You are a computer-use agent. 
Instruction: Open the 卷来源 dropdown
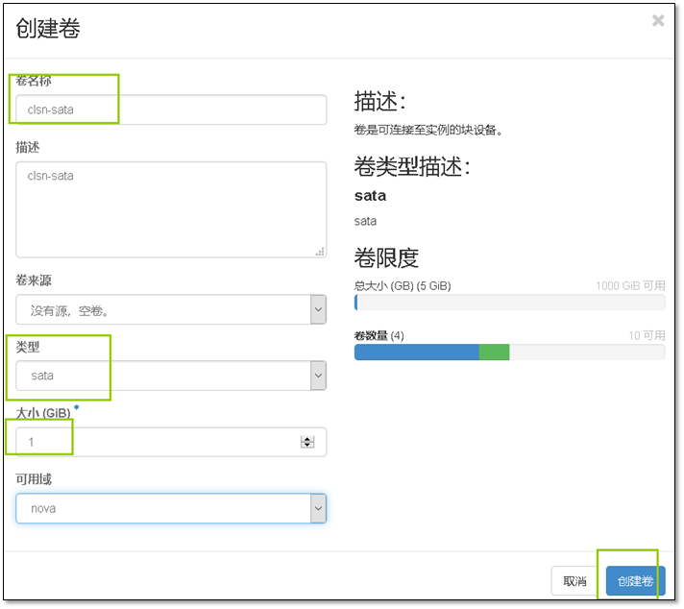(171, 309)
